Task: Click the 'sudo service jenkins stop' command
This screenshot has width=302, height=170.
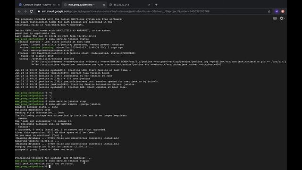Action: tap(67, 101)
